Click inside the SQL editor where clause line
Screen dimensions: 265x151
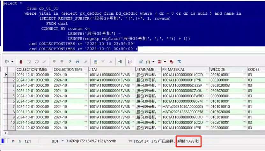(133, 13)
